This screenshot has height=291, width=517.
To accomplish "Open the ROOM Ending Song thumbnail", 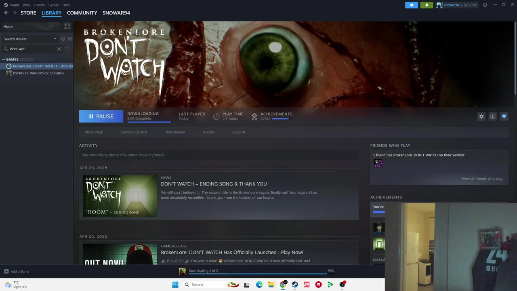I will (120, 196).
